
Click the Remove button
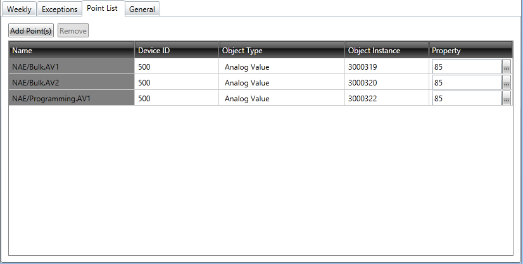click(73, 30)
